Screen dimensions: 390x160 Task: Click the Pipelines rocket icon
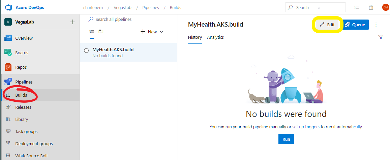(x=8, y=82)
